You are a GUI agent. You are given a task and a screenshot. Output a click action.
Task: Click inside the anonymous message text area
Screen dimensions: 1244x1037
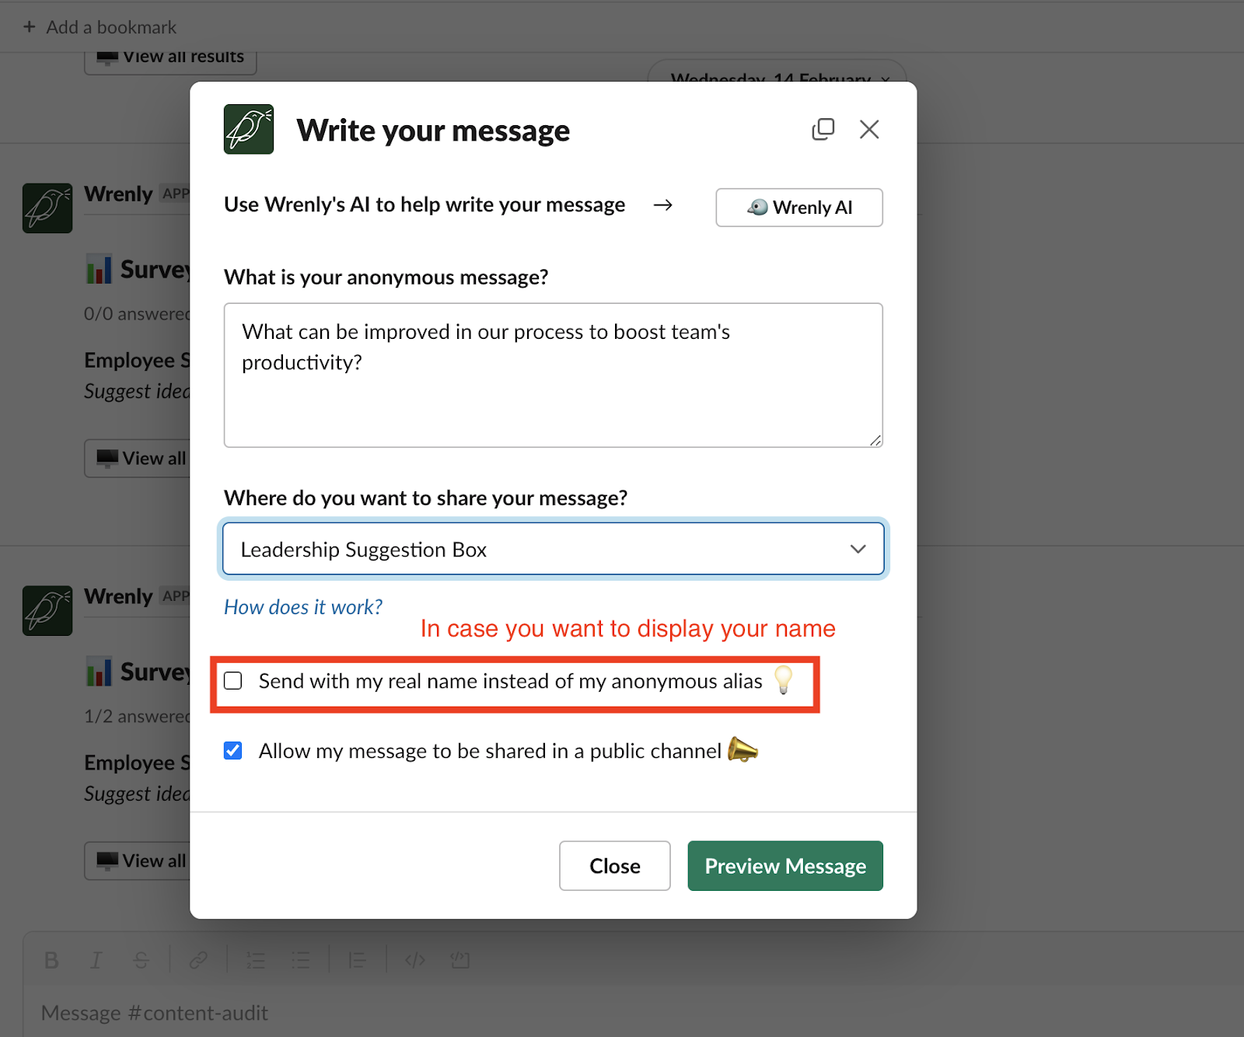(x=554, y=375)
